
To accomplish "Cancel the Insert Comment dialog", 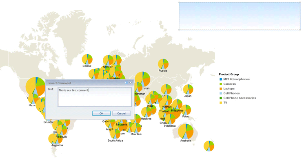I will (121, 113).
